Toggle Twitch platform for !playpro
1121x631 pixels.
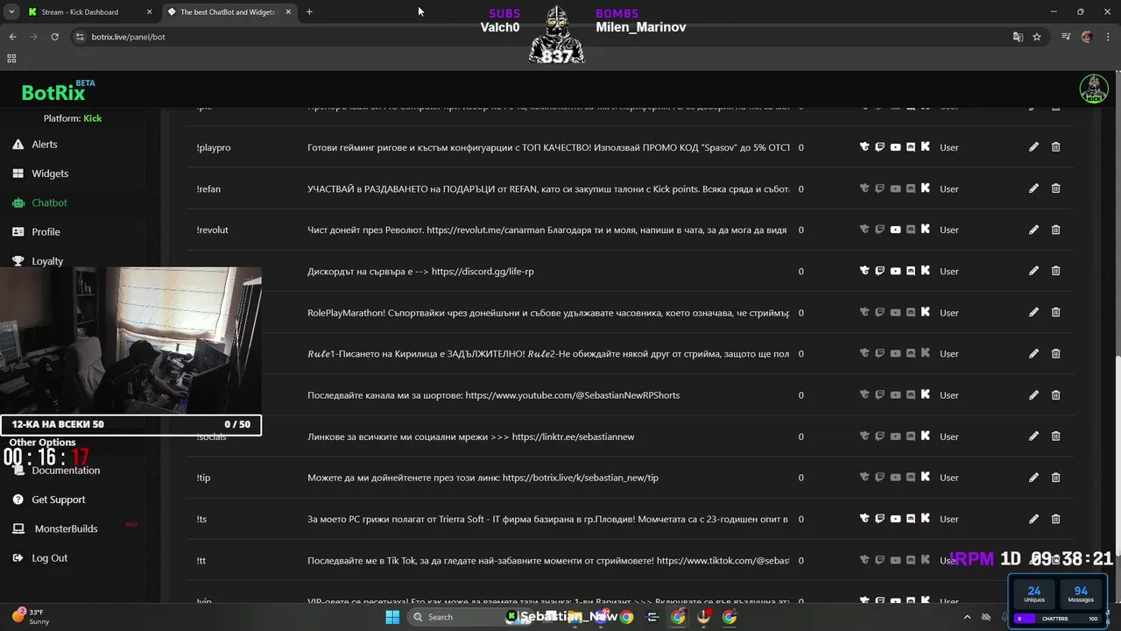tap(879, 147)
